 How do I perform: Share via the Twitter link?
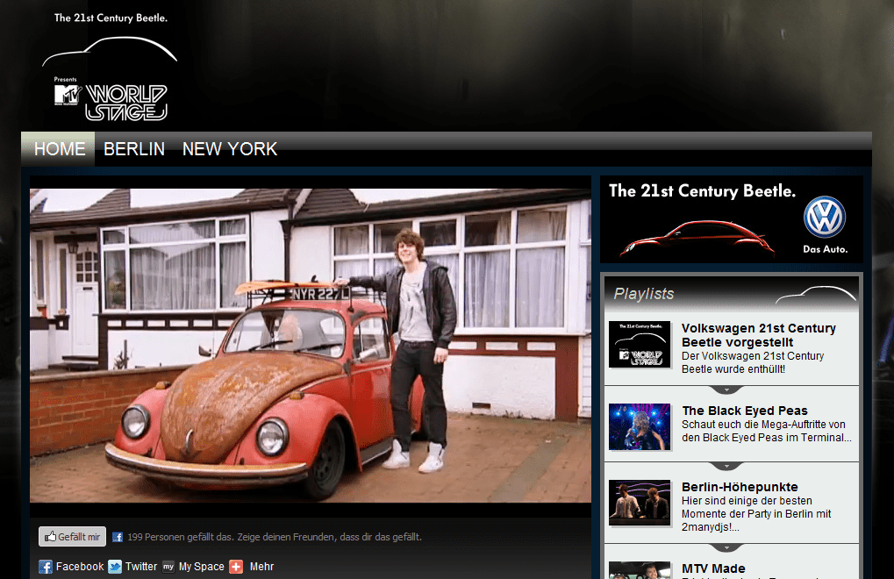click(141, 567)
